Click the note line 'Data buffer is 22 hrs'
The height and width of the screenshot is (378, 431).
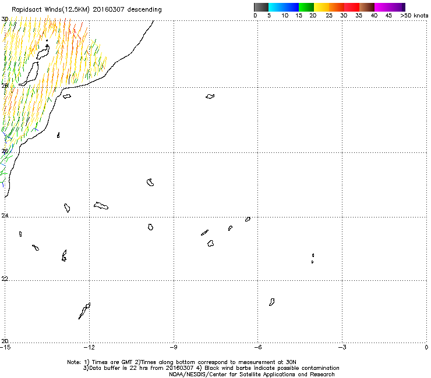[211, 368]
